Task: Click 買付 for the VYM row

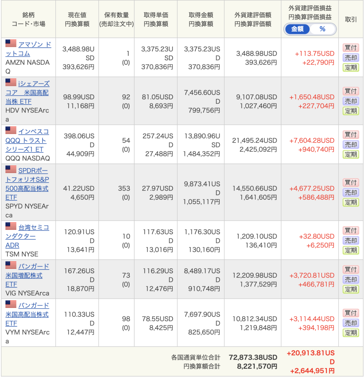Action: 351,313
